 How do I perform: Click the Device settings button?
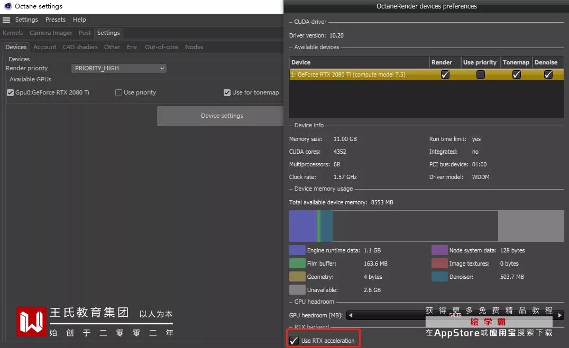tap(222, 116)
